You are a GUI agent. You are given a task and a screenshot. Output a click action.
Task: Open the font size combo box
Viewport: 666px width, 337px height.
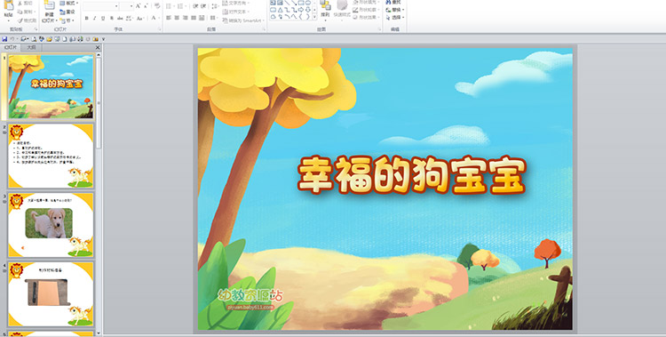pos(126,6)
